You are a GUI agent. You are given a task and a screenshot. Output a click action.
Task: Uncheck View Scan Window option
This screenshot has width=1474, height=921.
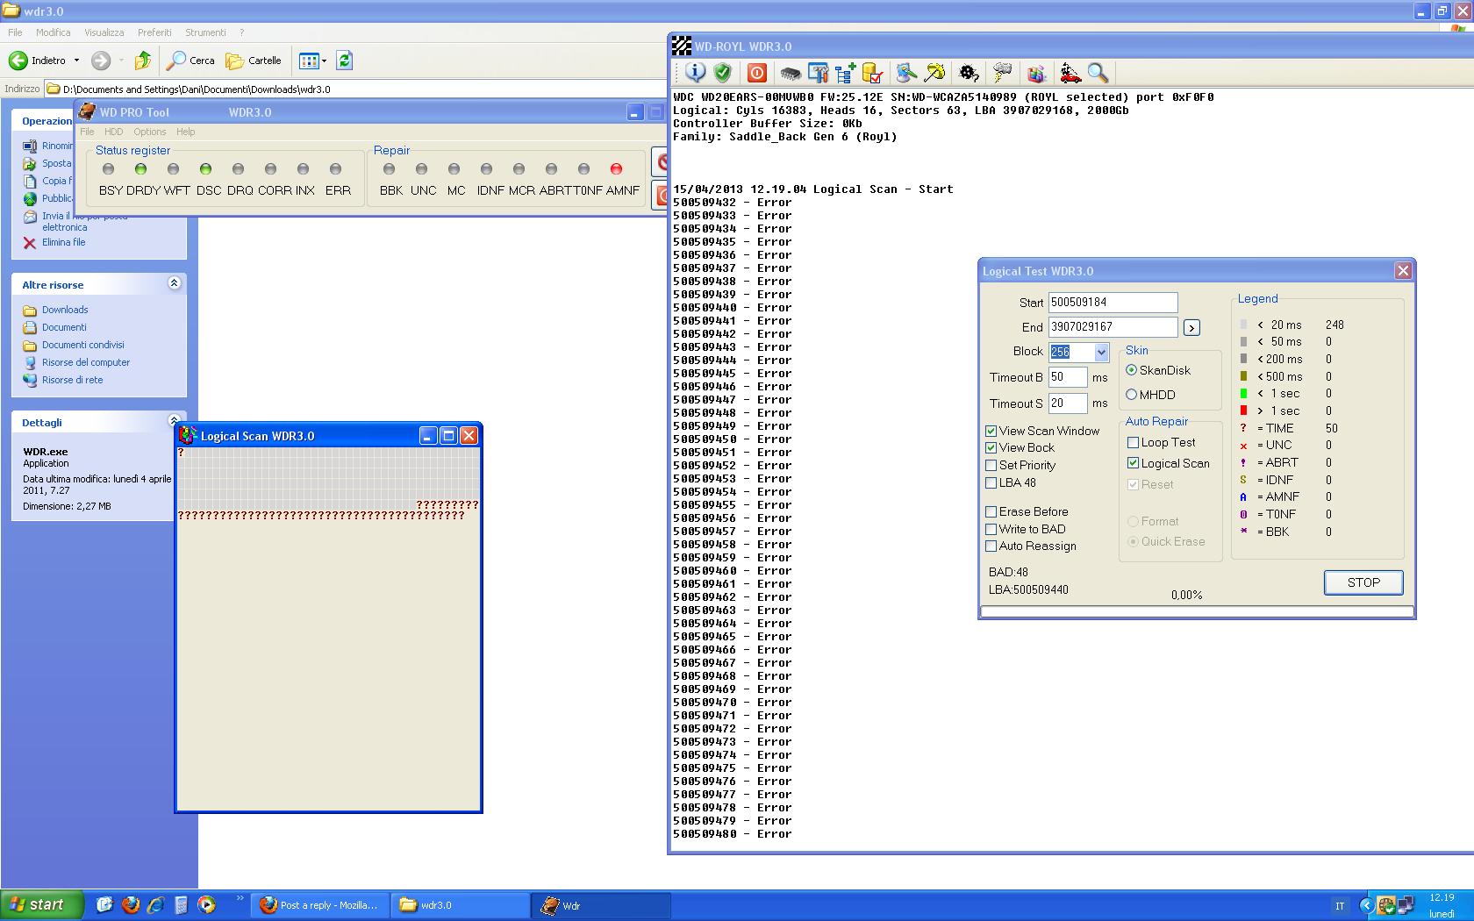(991, 431)
